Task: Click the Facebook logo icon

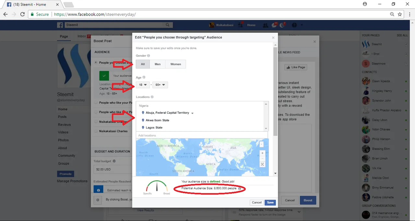Action: 60,25
